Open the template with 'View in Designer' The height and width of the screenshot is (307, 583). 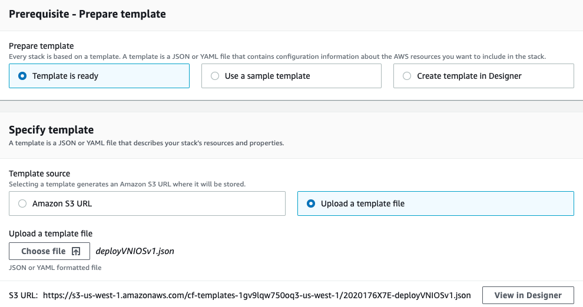[527, 295]
